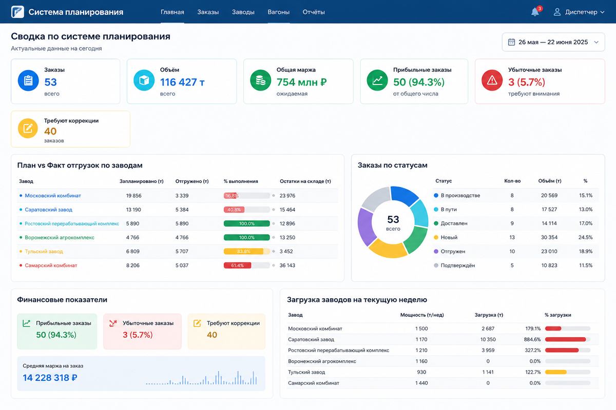Click the calendar icon in date picker
The width and height of the screenshot is (616, 410).
[511, 42]
